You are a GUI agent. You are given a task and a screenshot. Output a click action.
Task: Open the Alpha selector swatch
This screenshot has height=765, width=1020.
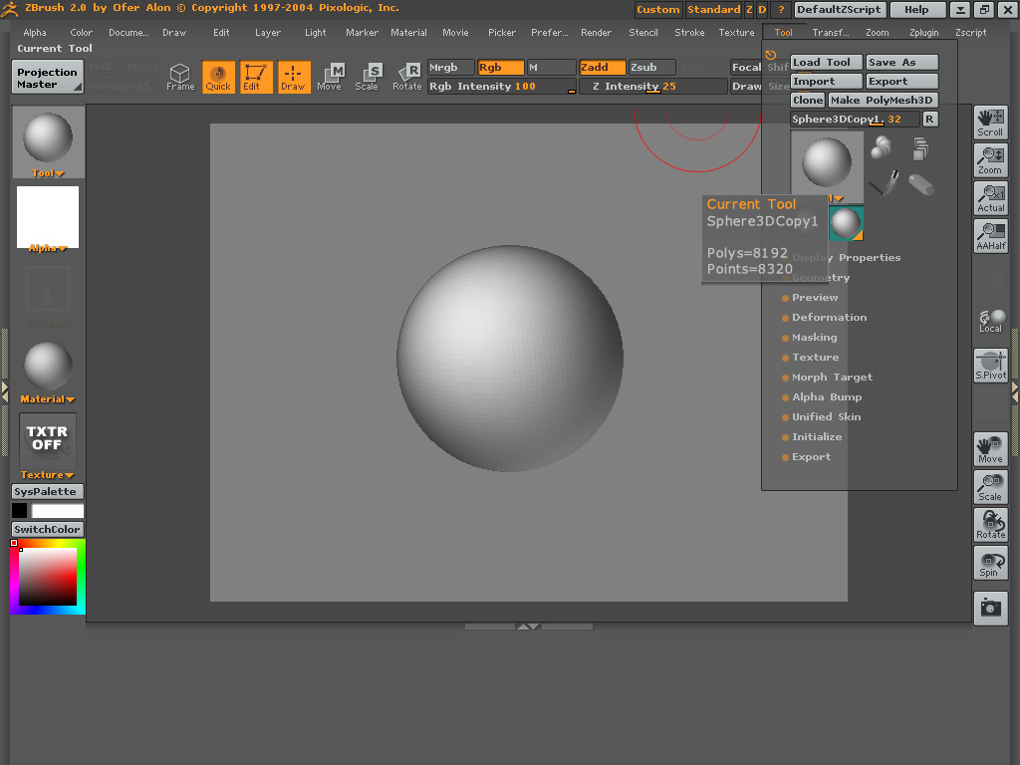click(48, 218)
